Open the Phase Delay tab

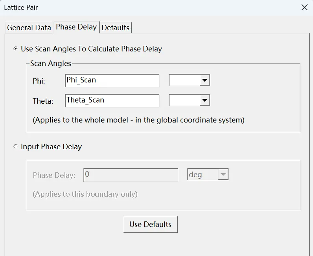pos(76,27)
